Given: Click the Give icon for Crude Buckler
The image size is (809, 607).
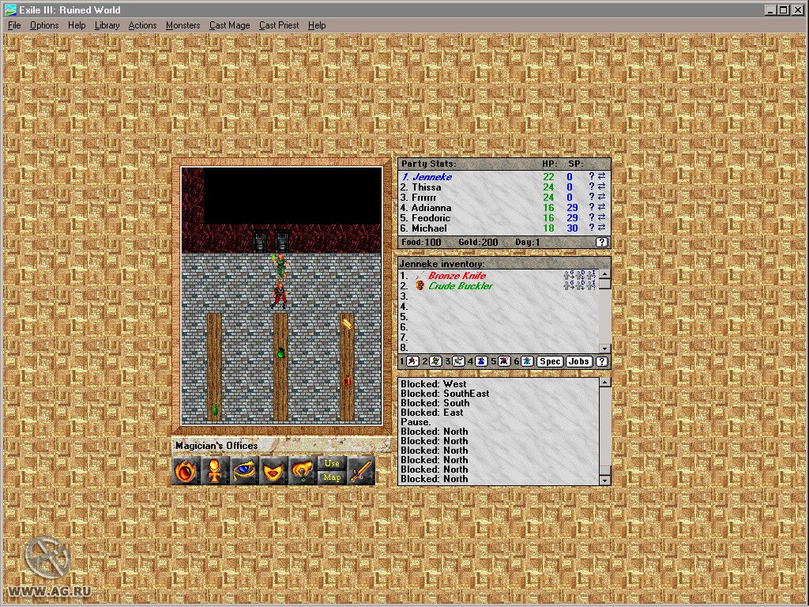Looking at the screenshot, I should click(569, 285).
